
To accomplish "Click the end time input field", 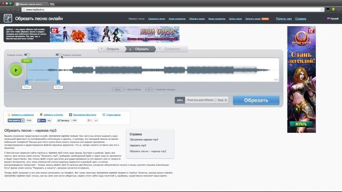I will click(x=58, y=87).
